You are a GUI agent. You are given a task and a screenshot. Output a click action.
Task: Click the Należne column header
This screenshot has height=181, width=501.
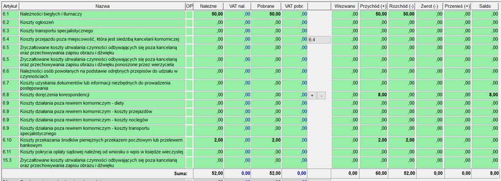point(208,6)
